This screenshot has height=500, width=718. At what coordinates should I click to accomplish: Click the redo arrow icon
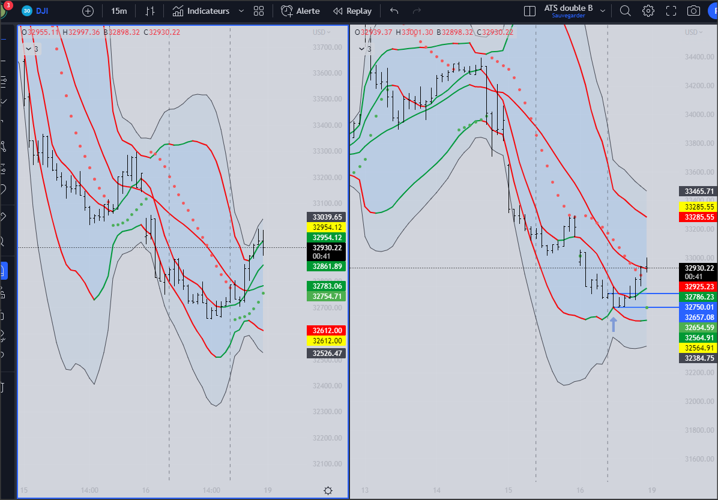coord(417,11)
